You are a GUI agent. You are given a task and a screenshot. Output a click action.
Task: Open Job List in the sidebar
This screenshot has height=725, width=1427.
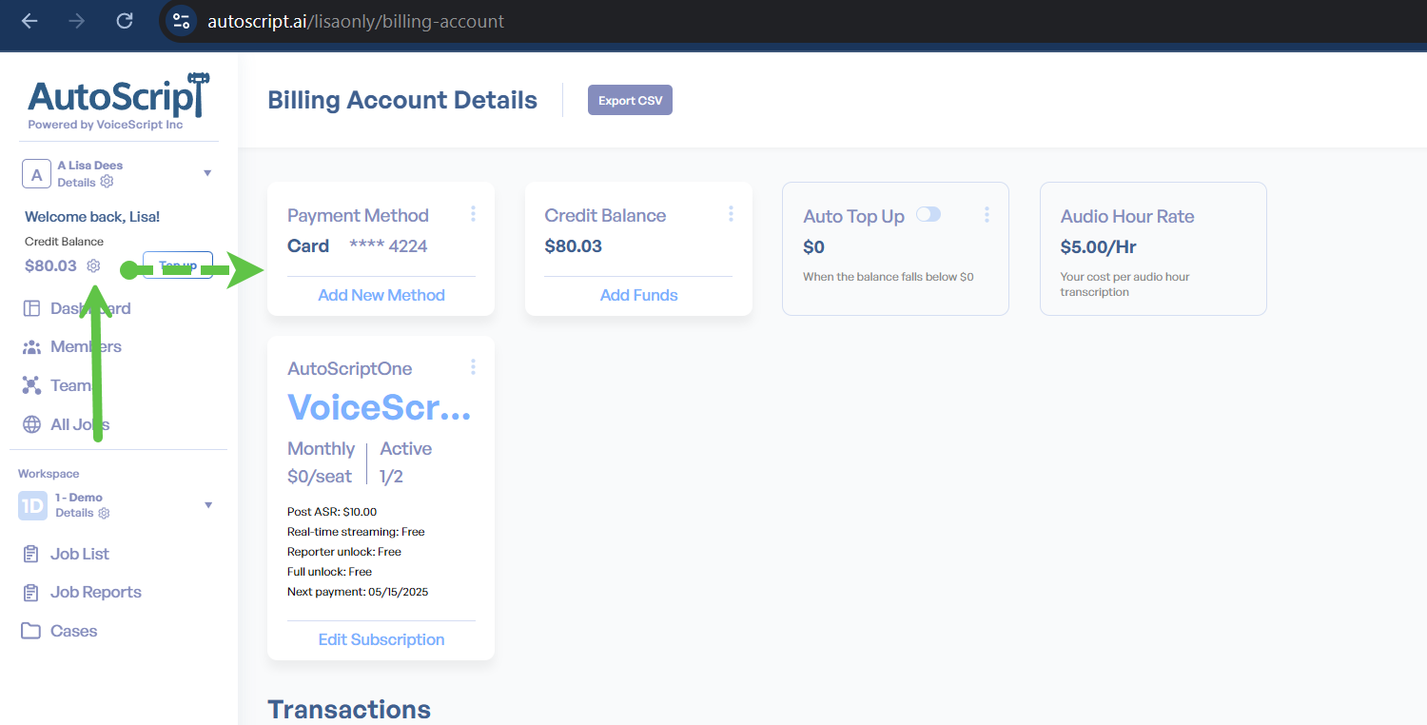pos(80,554)
